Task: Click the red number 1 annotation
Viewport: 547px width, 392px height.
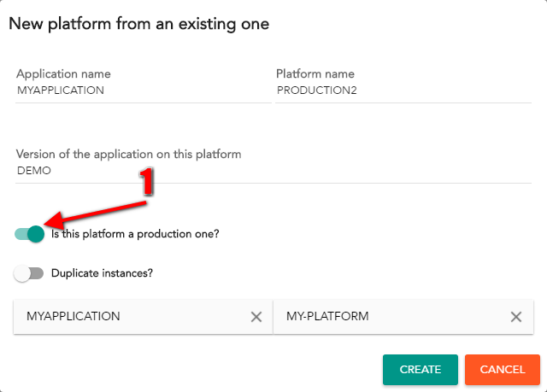Action: 146,181
